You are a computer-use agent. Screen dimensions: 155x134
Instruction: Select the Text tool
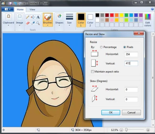pos(38,17)
